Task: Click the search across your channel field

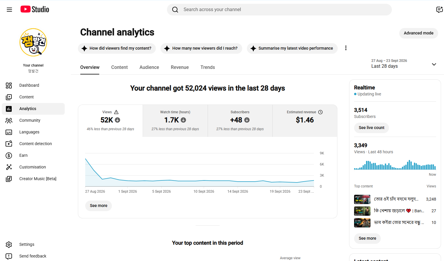Action: pyautogui.click(x=279, y=10)
